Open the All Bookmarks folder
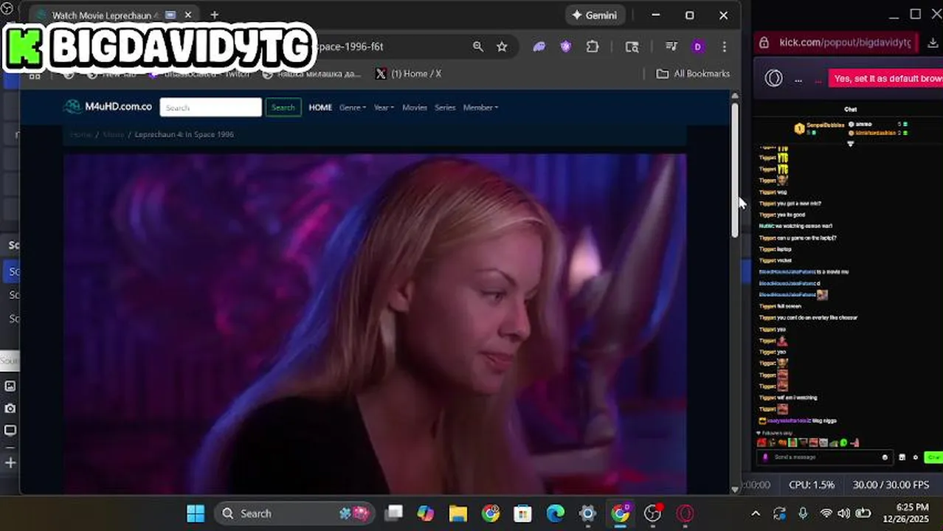 (x=693, y=74)
